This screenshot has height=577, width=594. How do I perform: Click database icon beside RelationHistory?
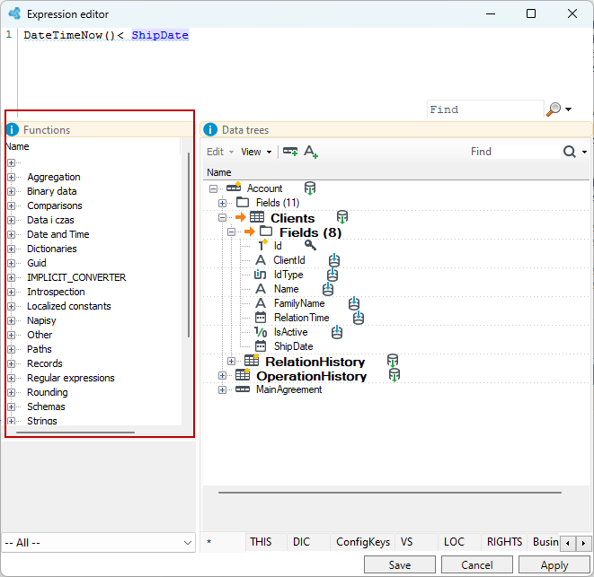click(393, 361)
